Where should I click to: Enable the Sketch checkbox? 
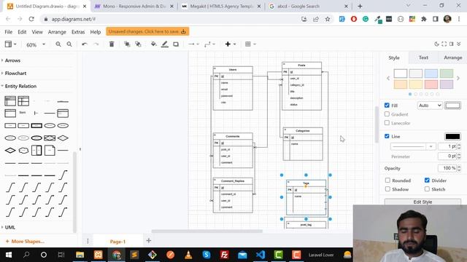[427, 189]
